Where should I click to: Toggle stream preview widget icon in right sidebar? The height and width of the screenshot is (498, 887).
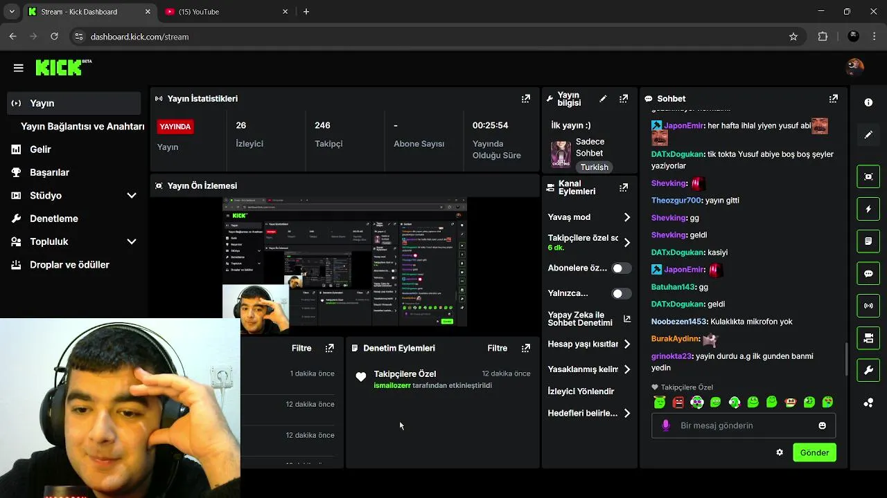click(x=868, y=176)
